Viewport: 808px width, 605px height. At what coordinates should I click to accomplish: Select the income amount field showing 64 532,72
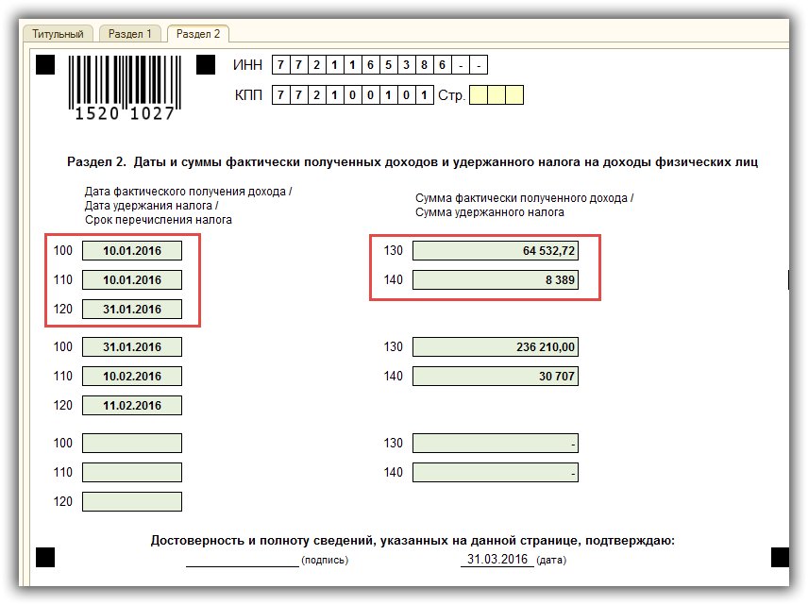click(496, 251)
